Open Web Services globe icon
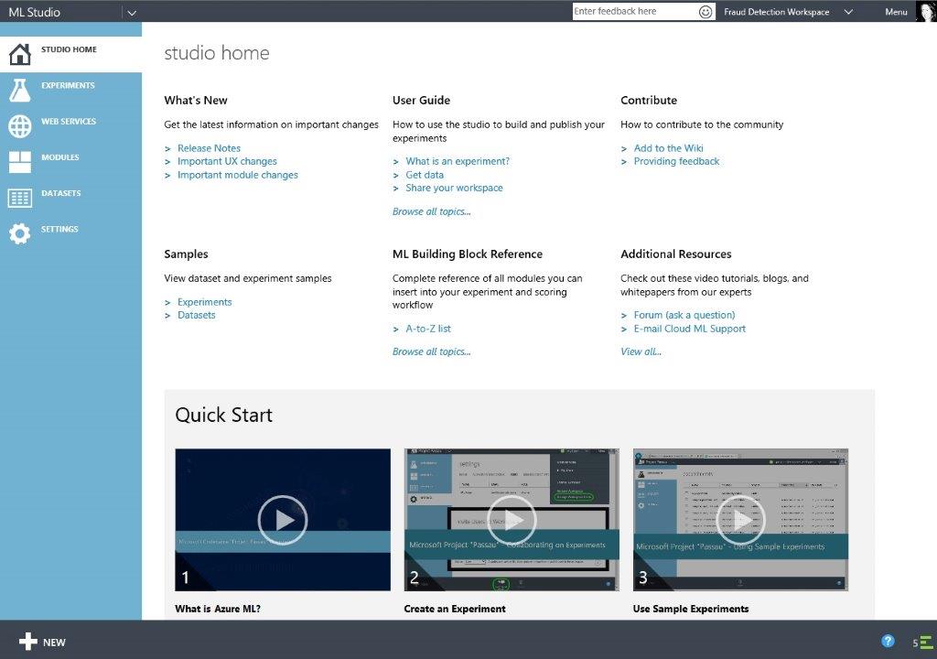Screen dimensions: 937x659 tap(20, 126)
